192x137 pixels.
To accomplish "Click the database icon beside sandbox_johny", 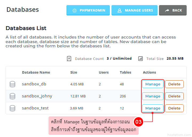I will click(12, 96).
